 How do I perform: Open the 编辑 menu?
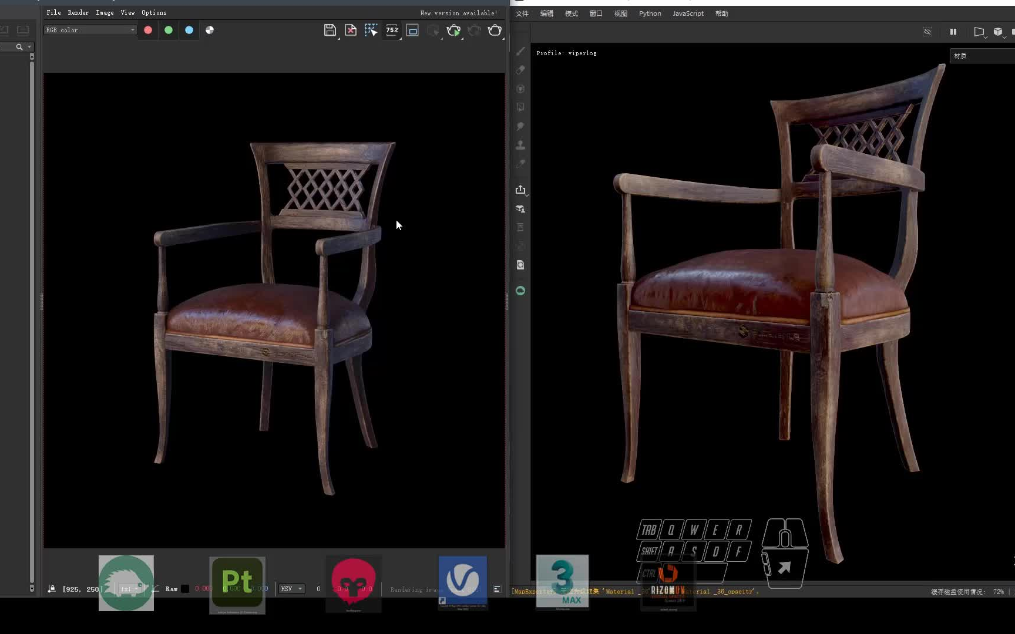[547, 14]
